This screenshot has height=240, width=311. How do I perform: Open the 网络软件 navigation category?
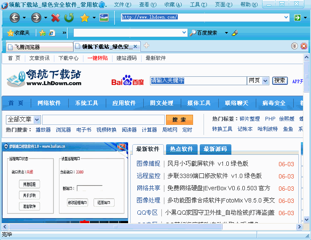[x=49, y=103]
